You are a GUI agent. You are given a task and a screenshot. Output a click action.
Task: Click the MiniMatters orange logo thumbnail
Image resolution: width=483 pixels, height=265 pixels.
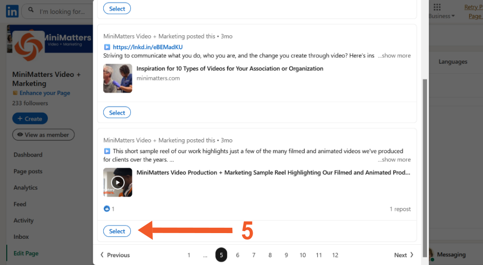(x=28, y=45)
